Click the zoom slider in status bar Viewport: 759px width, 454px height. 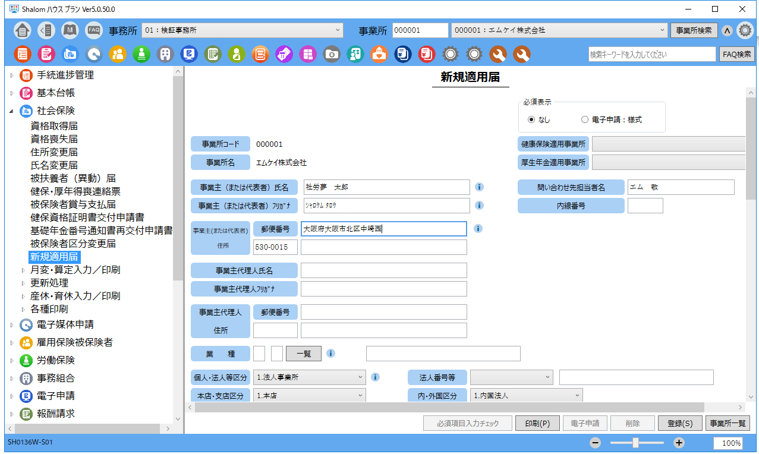click(x=636, y=443)
